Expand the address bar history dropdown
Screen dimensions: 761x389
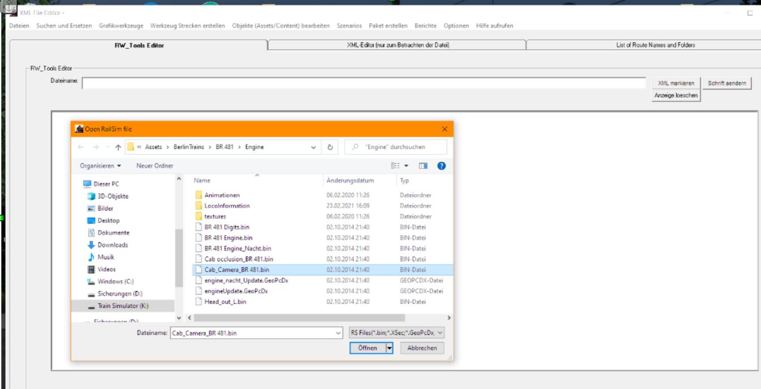pyautogui.click(x=313, y=147)
